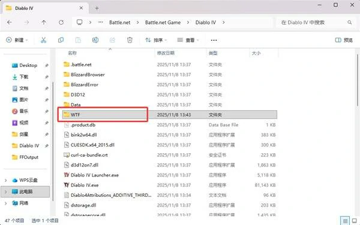Viewport: 360px width, 225px height.
Task: Open 文档 Documents in sidebar
Action: [20, 89]
